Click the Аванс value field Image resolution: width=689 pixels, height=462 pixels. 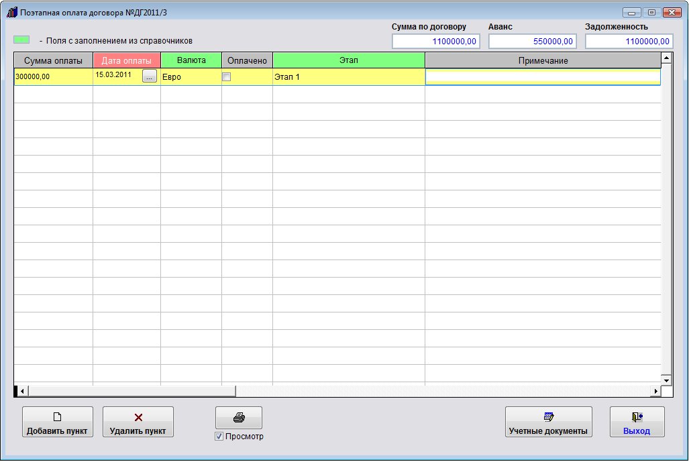[x=533, y=42]
